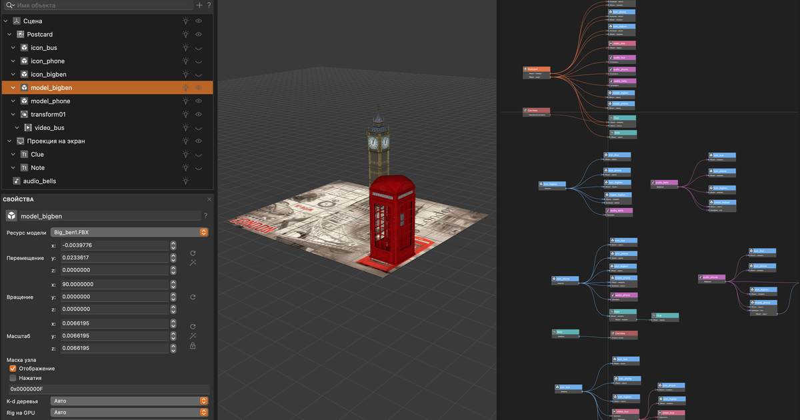Hide model_phone using its eye toggle

pos(199,101)
